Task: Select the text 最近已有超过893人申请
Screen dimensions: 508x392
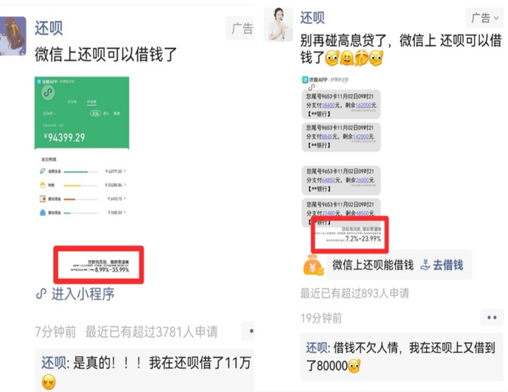Action: [x=355, y=293]
